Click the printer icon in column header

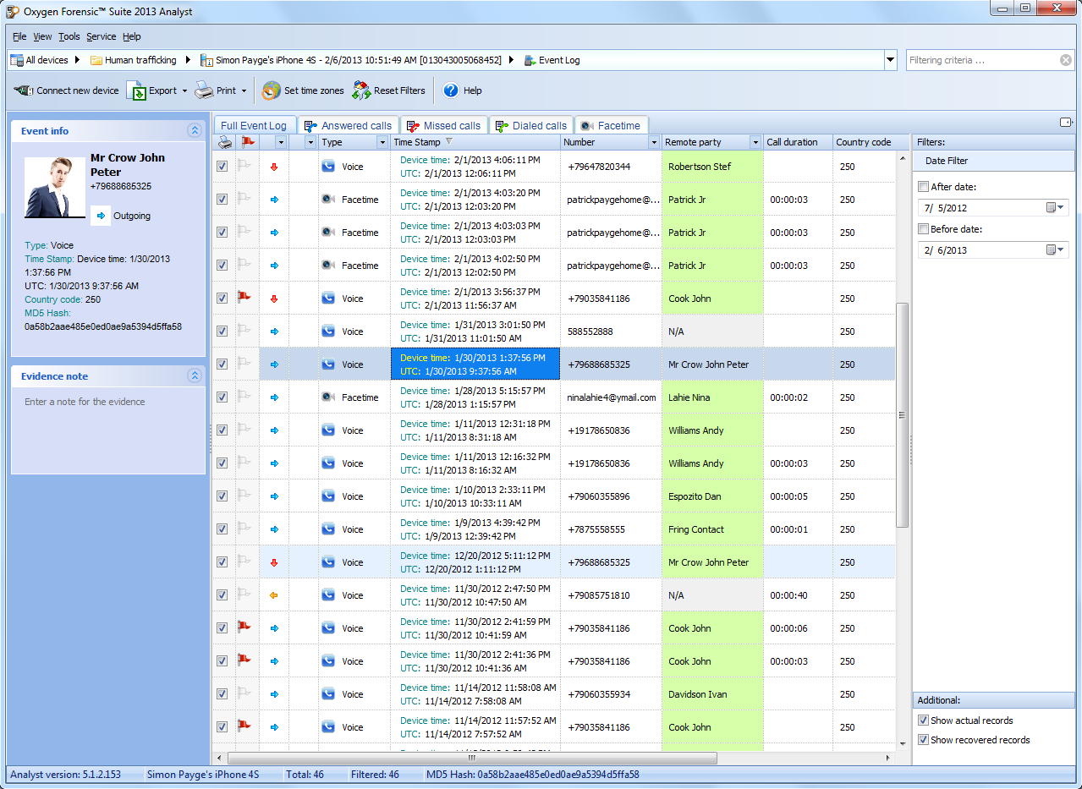[223, 142]
